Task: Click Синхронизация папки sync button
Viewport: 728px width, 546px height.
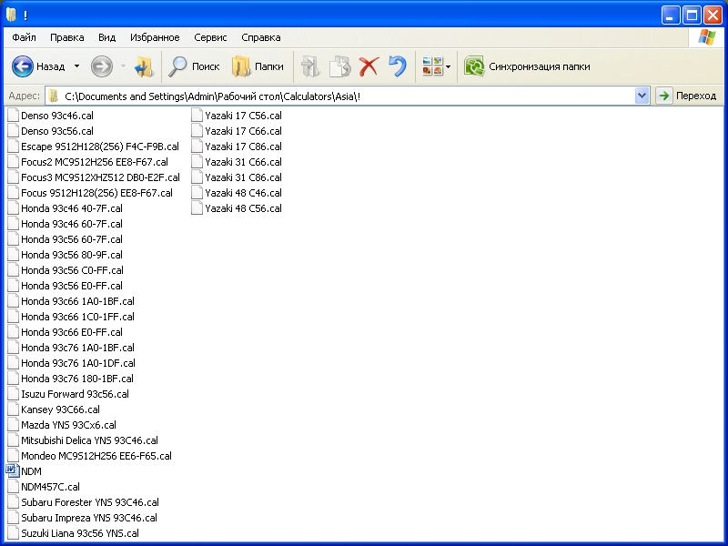Action: [x=527, y=66]
